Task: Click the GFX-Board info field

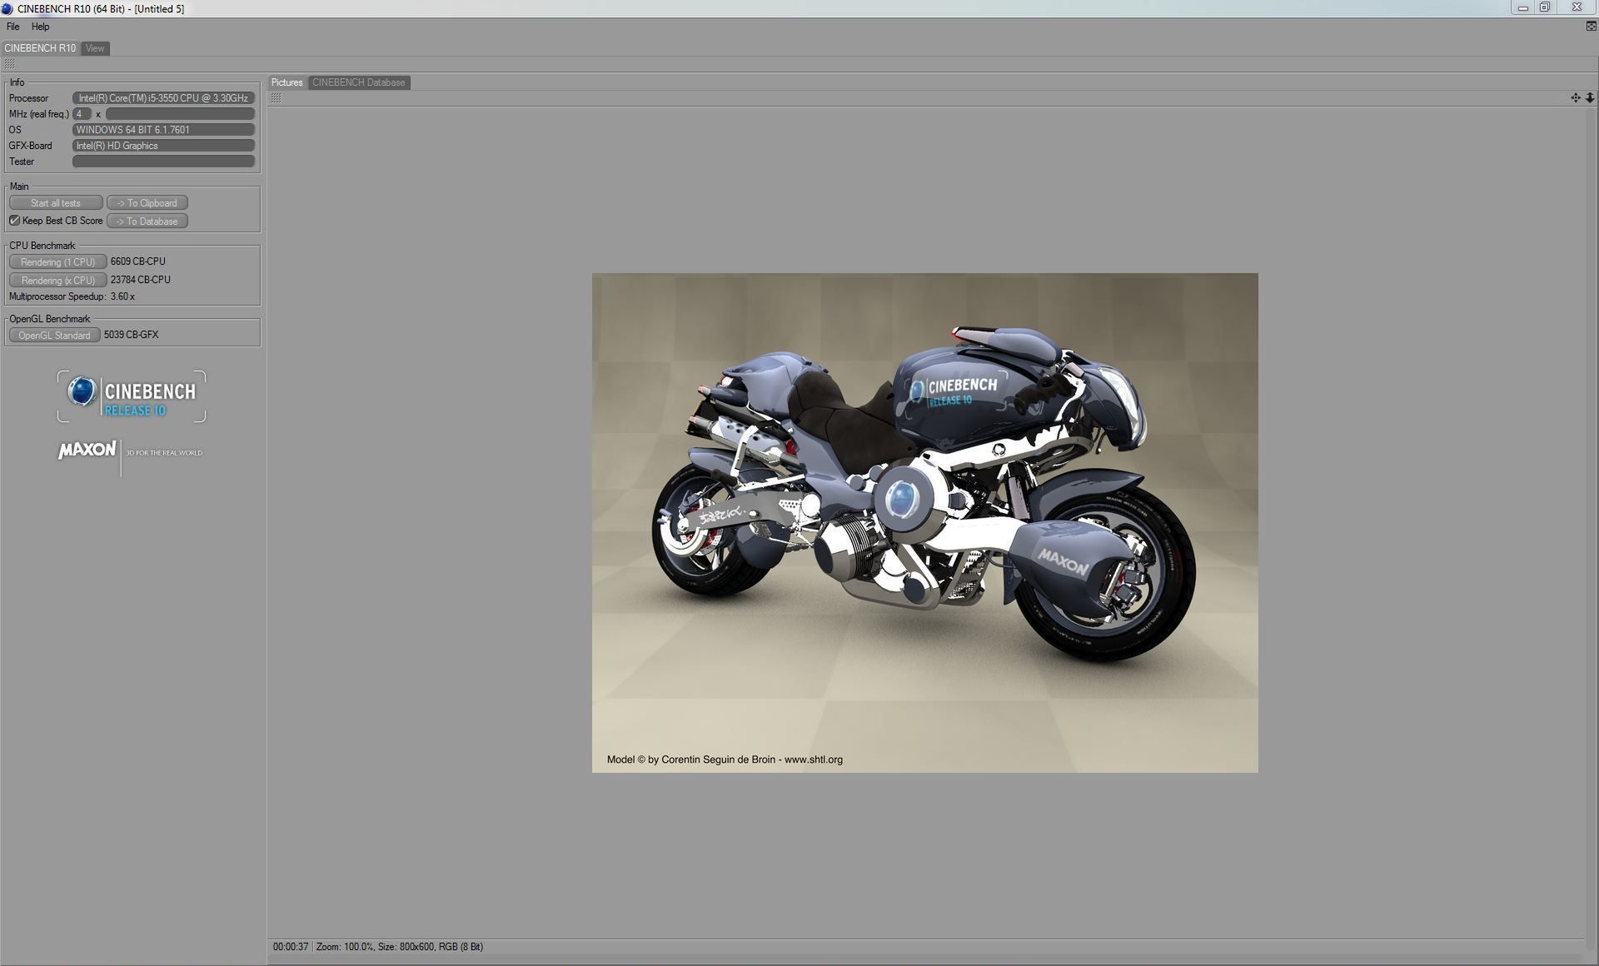Action: point(163,146)
